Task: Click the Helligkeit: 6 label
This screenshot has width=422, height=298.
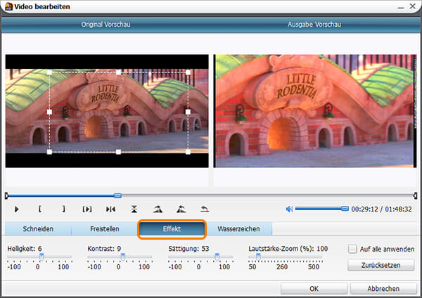Action: coord(25,249)
